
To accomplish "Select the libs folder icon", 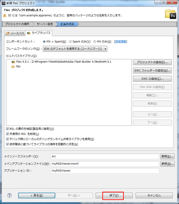I will click(x=13, y=66).
